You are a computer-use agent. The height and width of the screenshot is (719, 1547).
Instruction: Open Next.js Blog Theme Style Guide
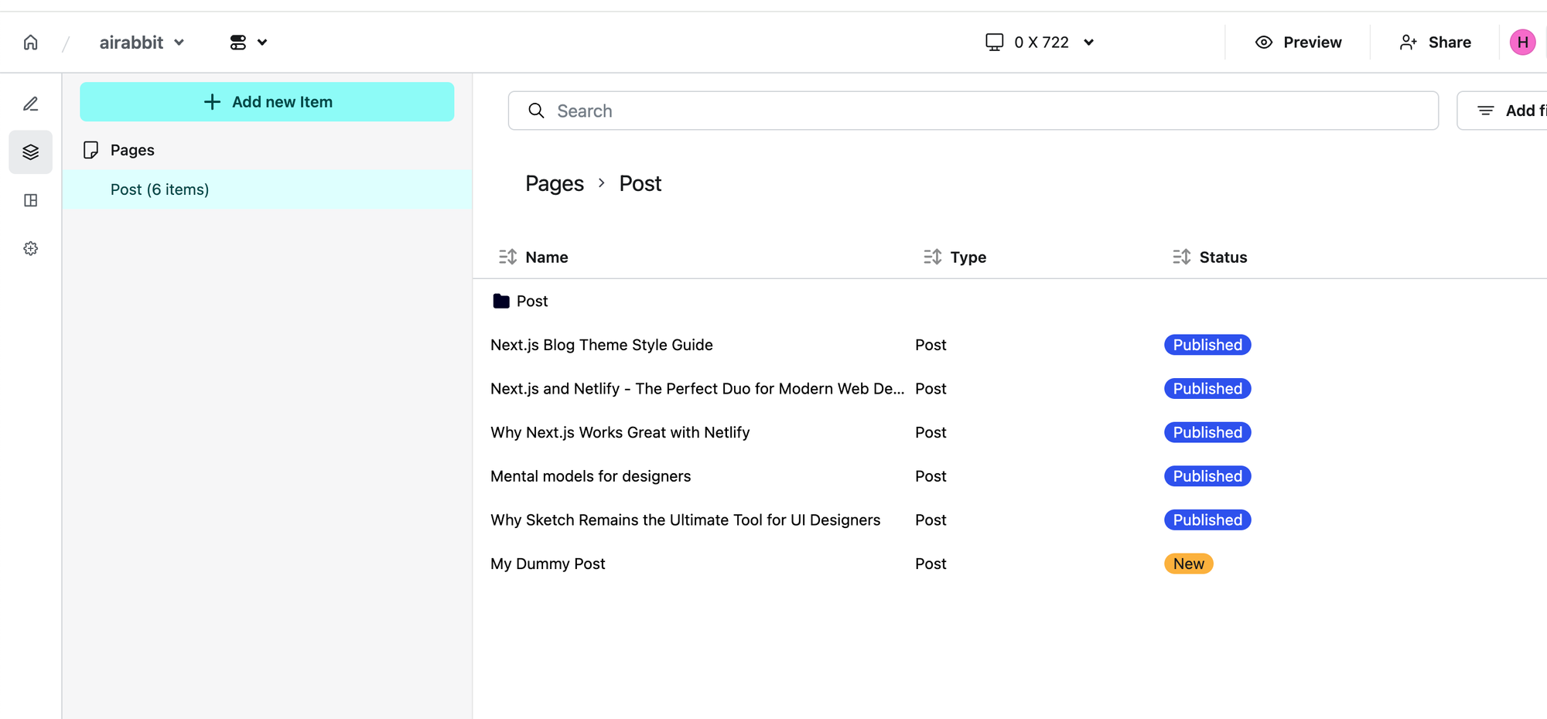click(x=602, y=345)
